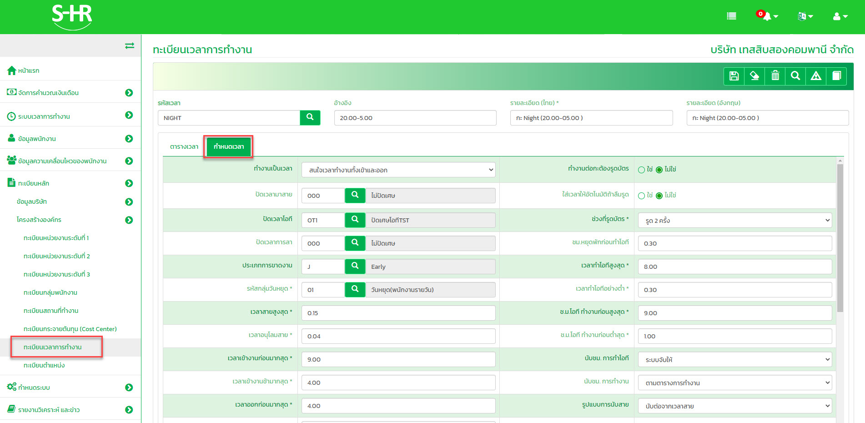Open the ช่วงที่รูดบัตร dropdown
865x423 pixels.
click(734, 221)
